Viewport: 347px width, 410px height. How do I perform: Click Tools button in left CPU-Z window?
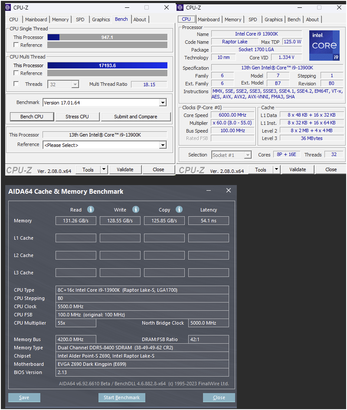tap(88, 170)
